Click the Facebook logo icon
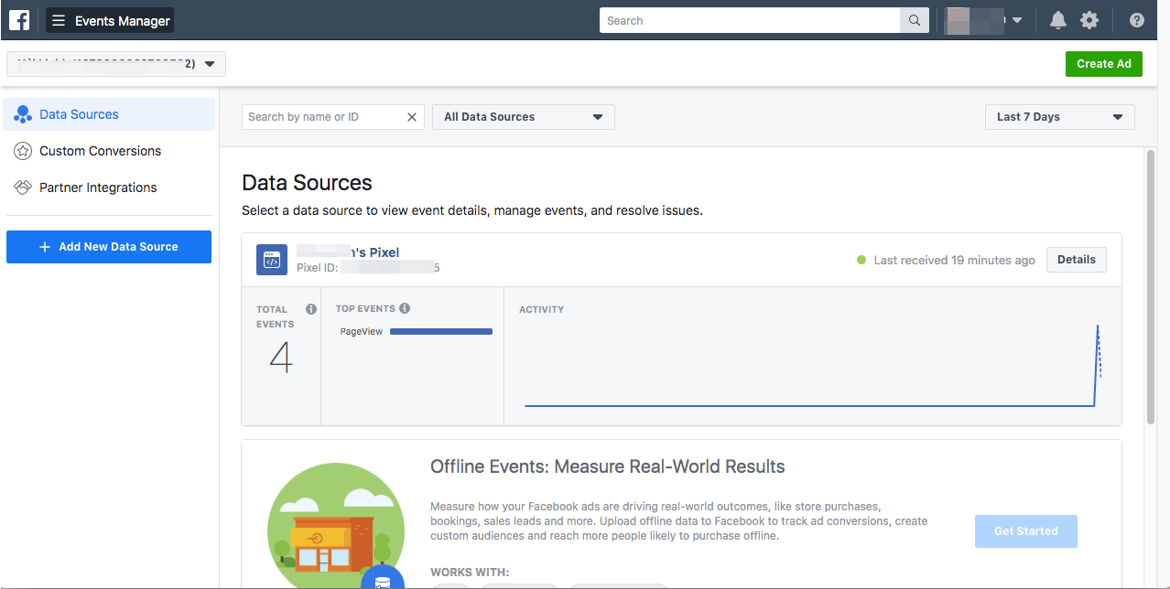Screen dimensions: 1170x589 click(x=19, y=20)
